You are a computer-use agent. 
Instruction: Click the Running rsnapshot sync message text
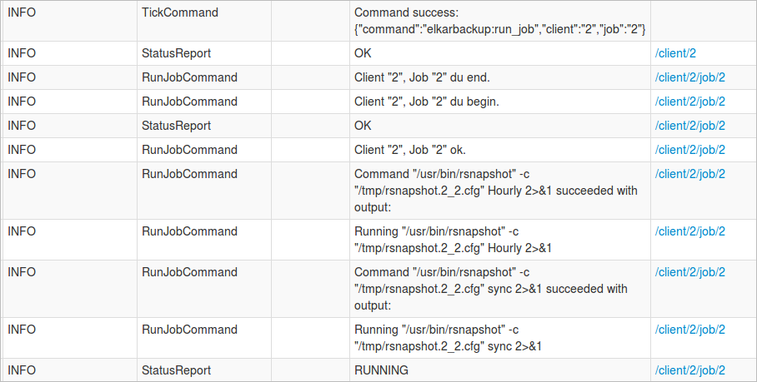click(x=453, y=337)
